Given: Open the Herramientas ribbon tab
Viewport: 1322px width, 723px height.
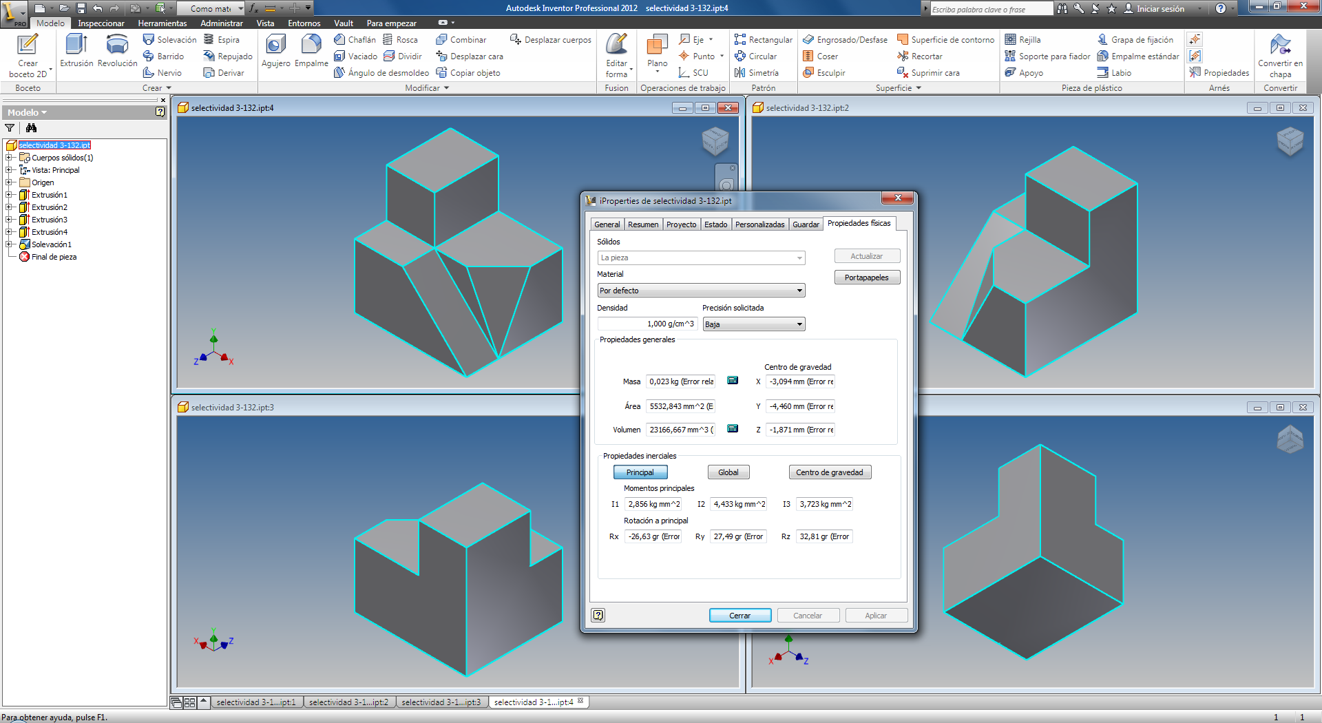Looking at the screenshot, I should point(162,23).
